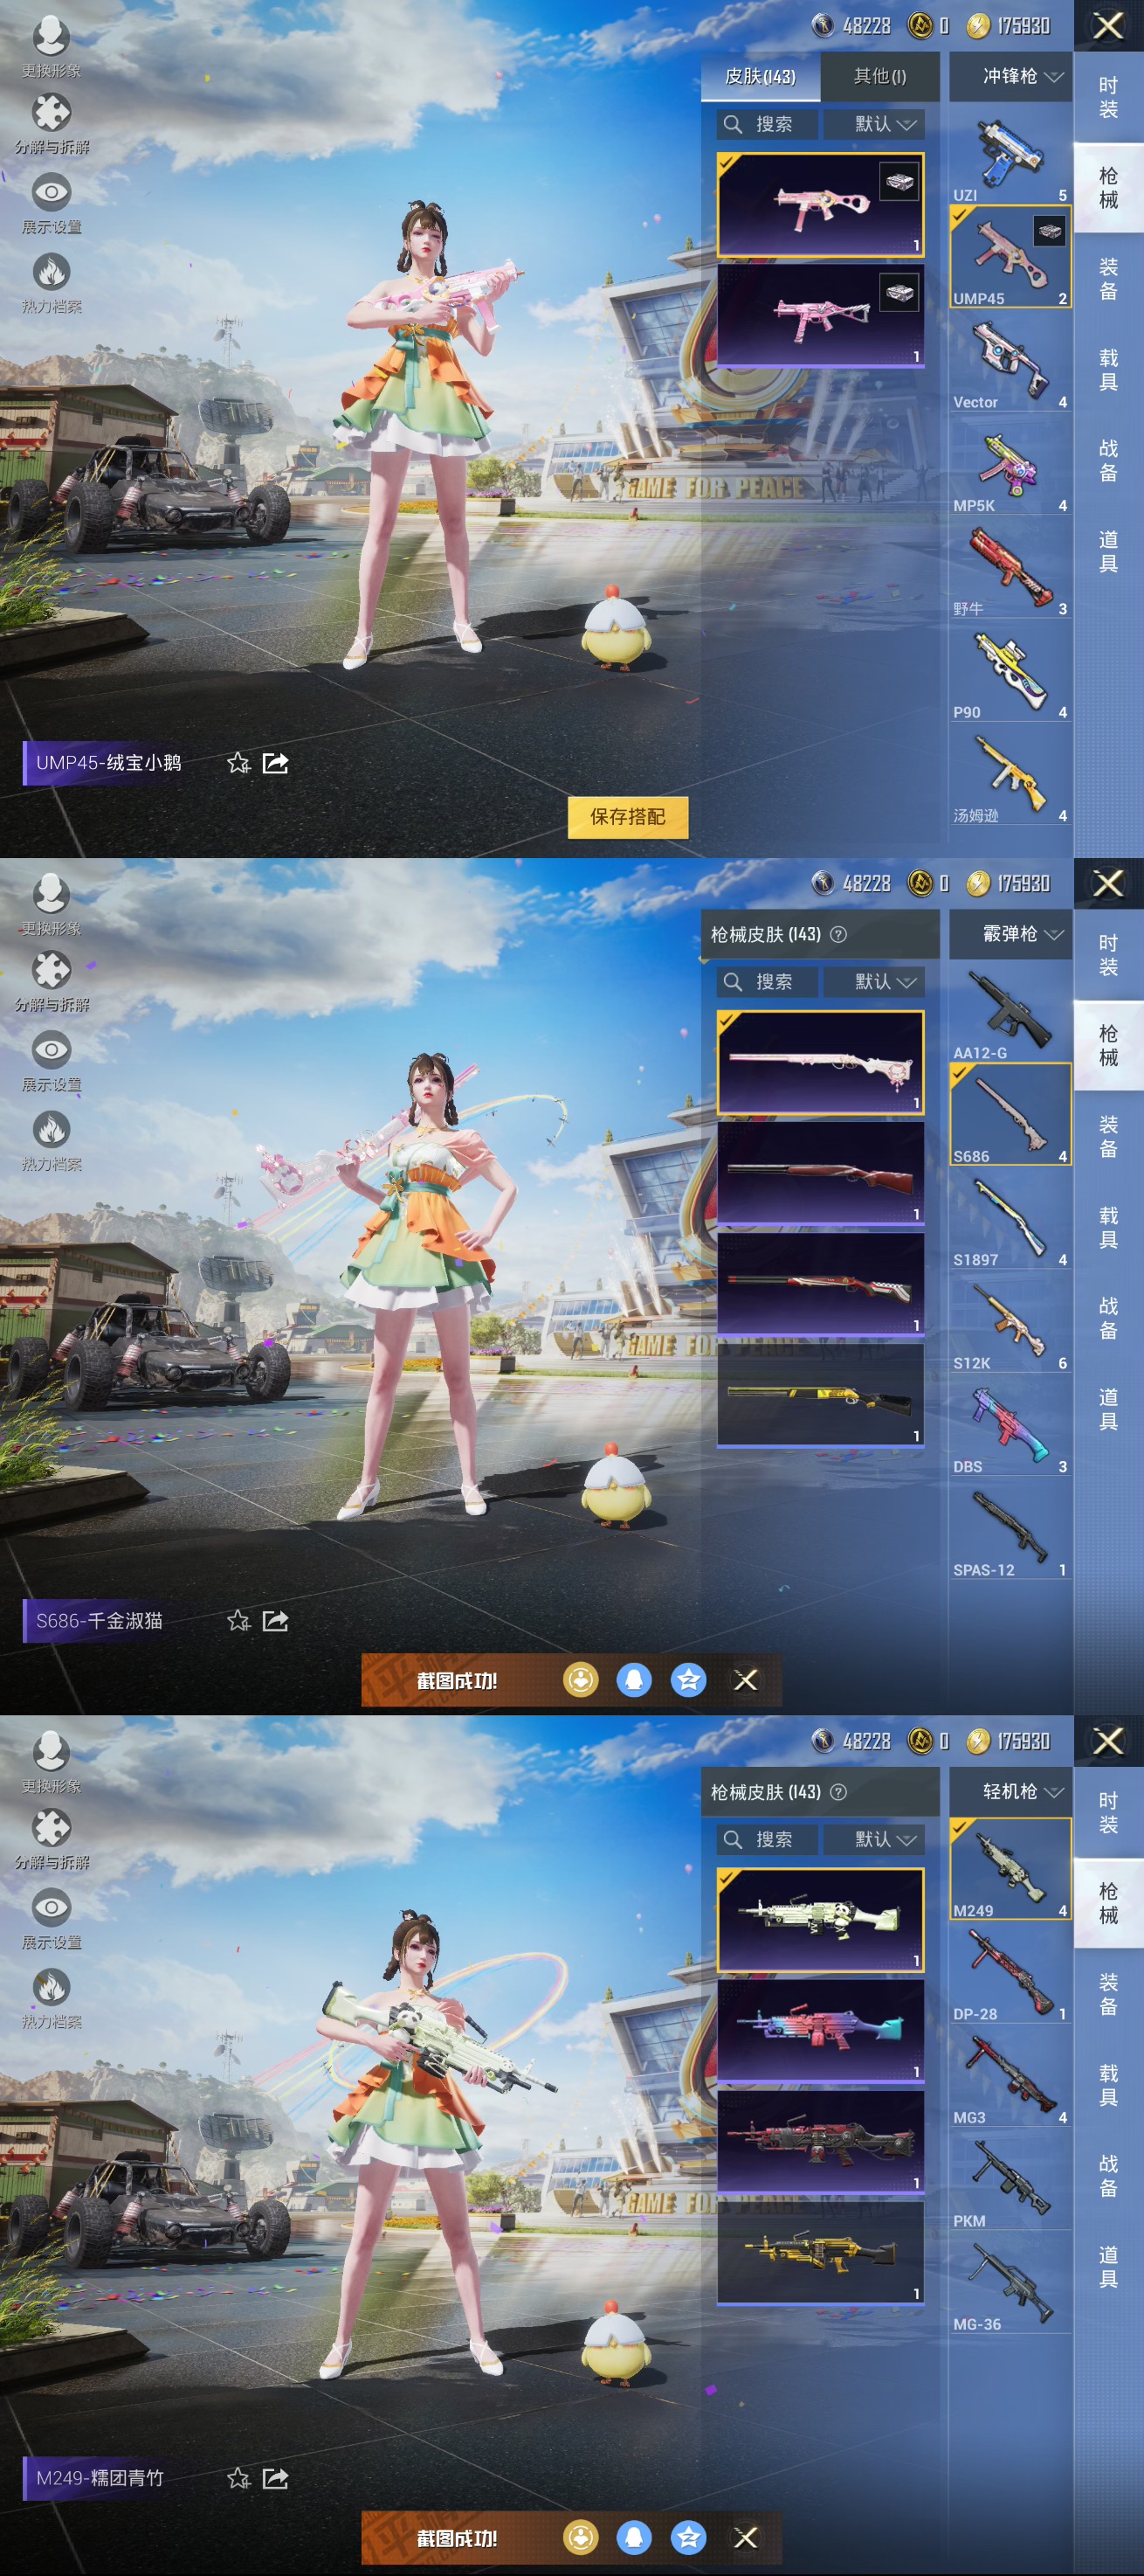Screen dimensions: 1144x2576
Task: Toggle favorite star beside S686-千金淑猫
Action: point(238,1620)
